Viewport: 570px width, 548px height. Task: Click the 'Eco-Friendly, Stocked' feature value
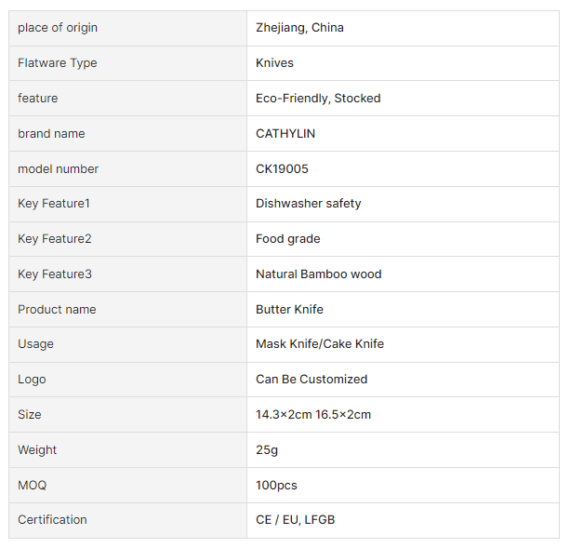318,99
